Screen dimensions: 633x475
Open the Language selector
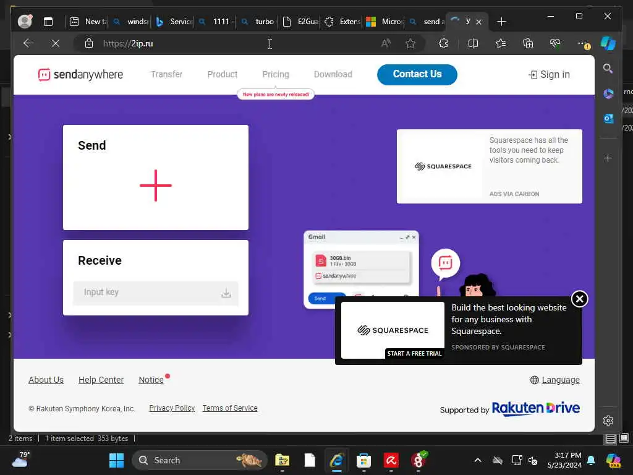555,380
